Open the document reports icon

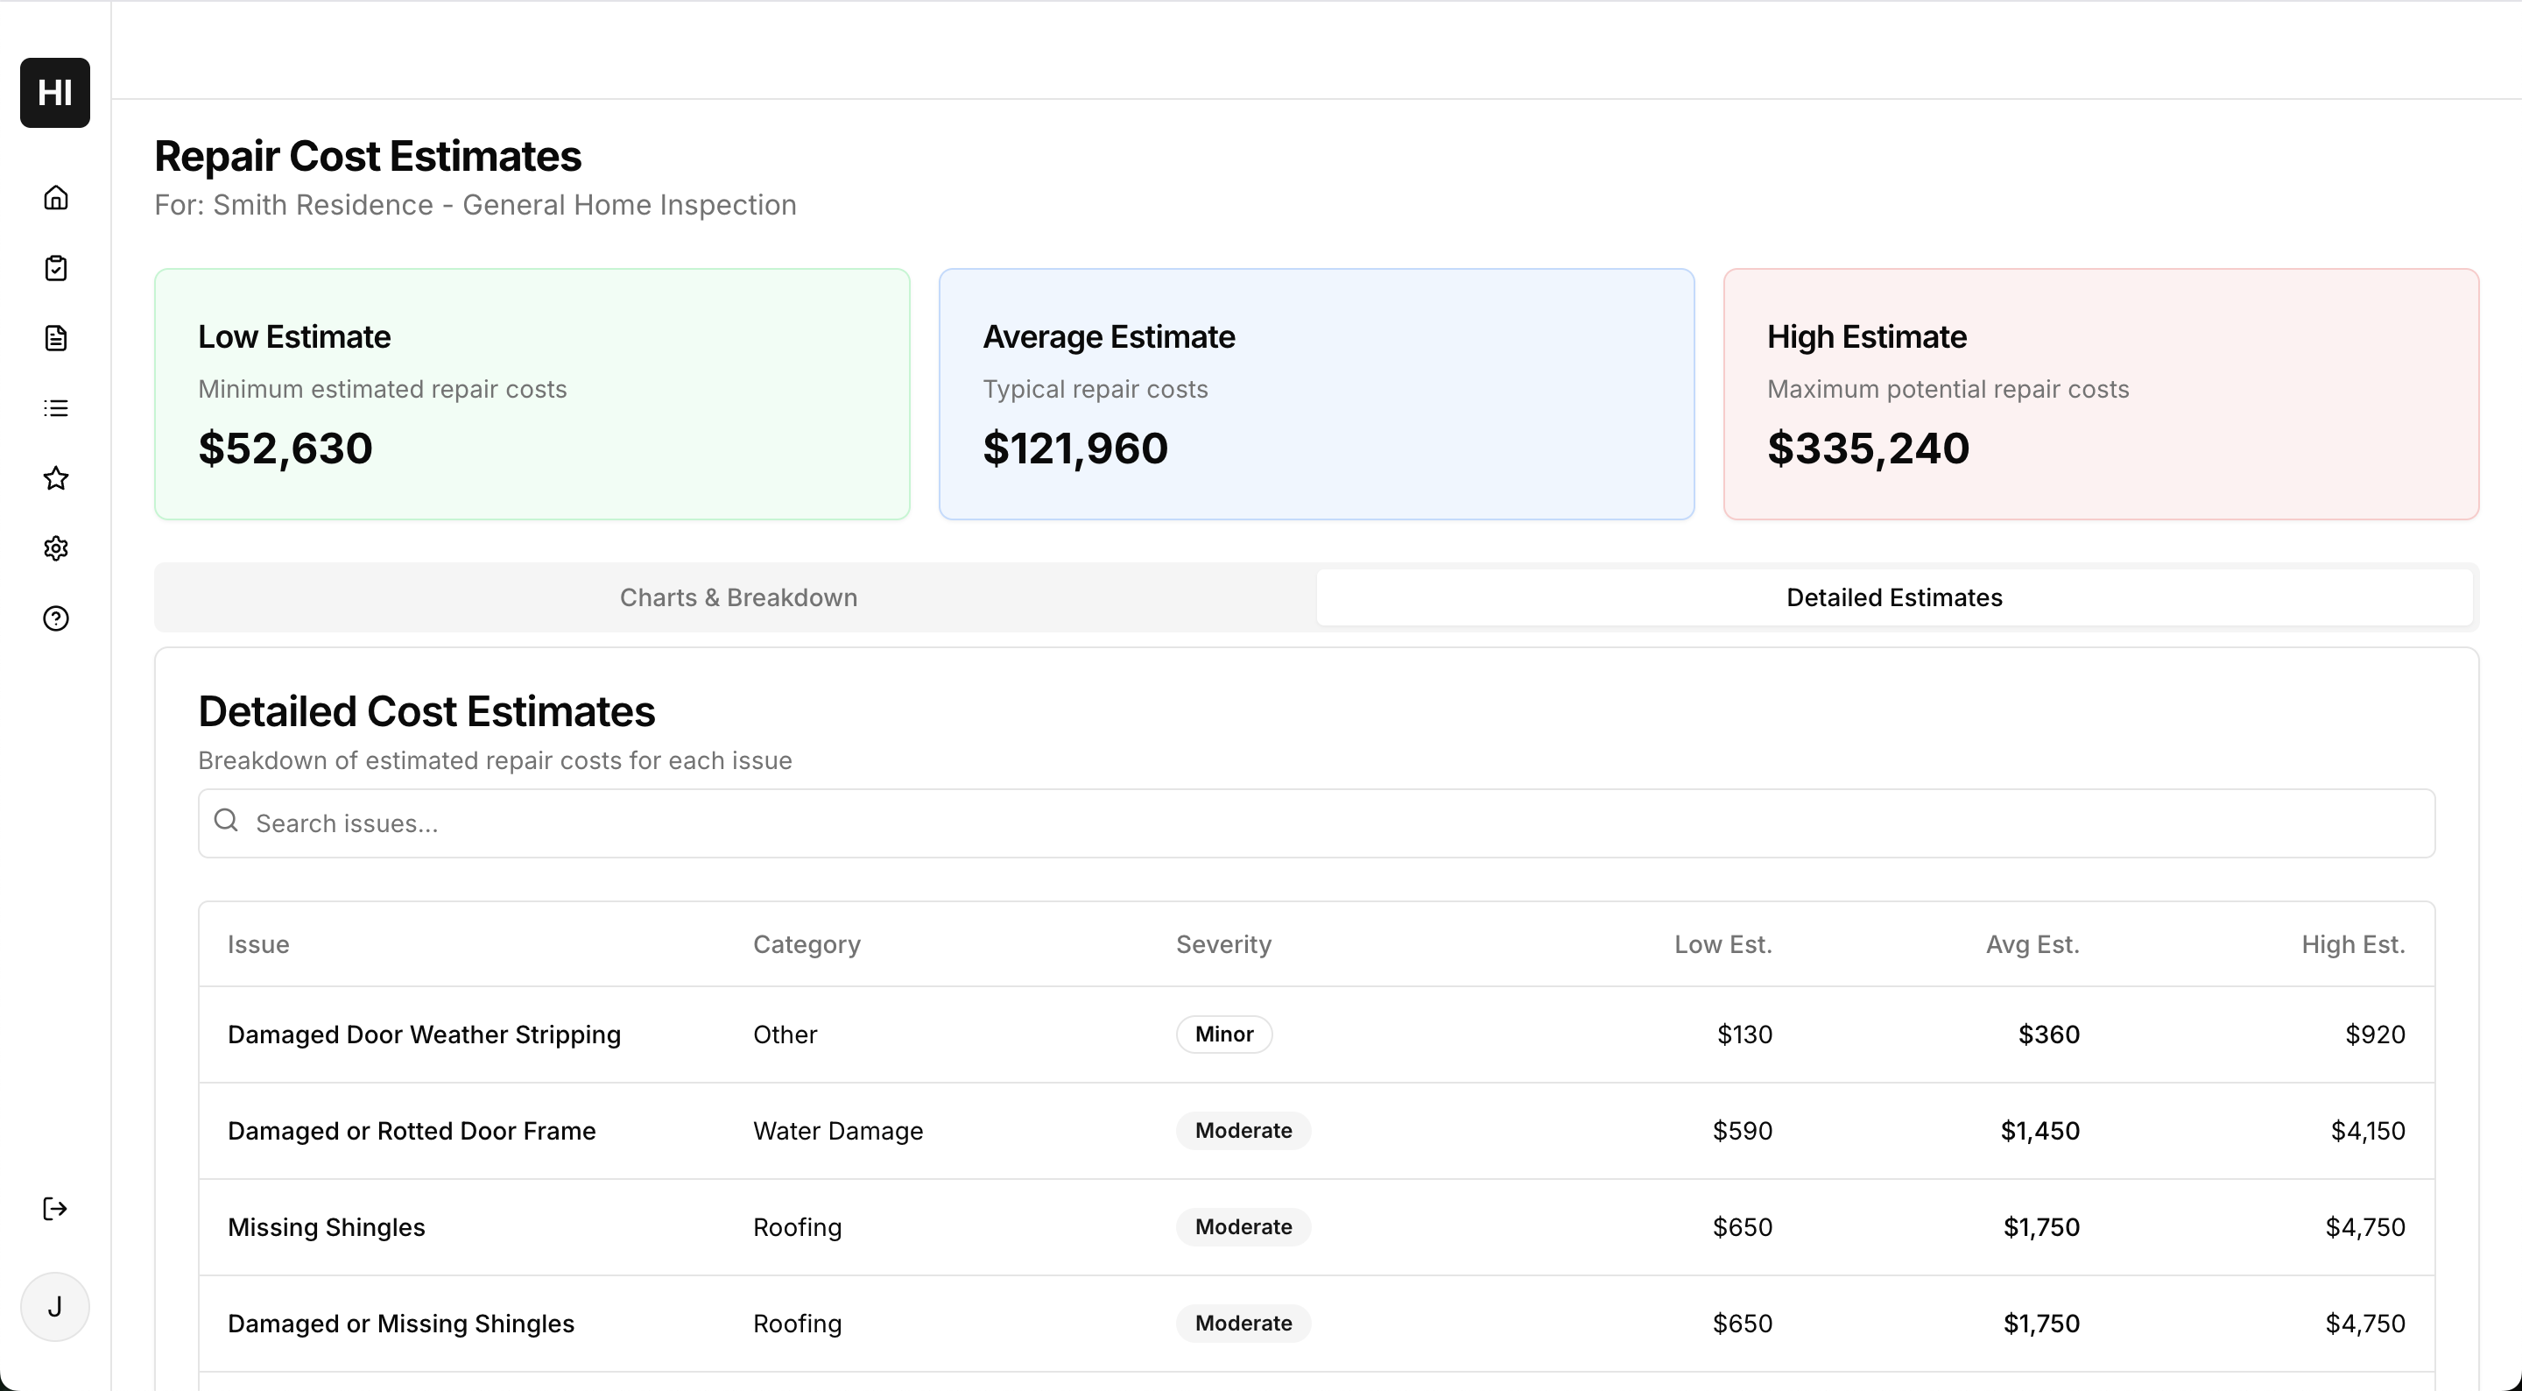coord(56,338)
